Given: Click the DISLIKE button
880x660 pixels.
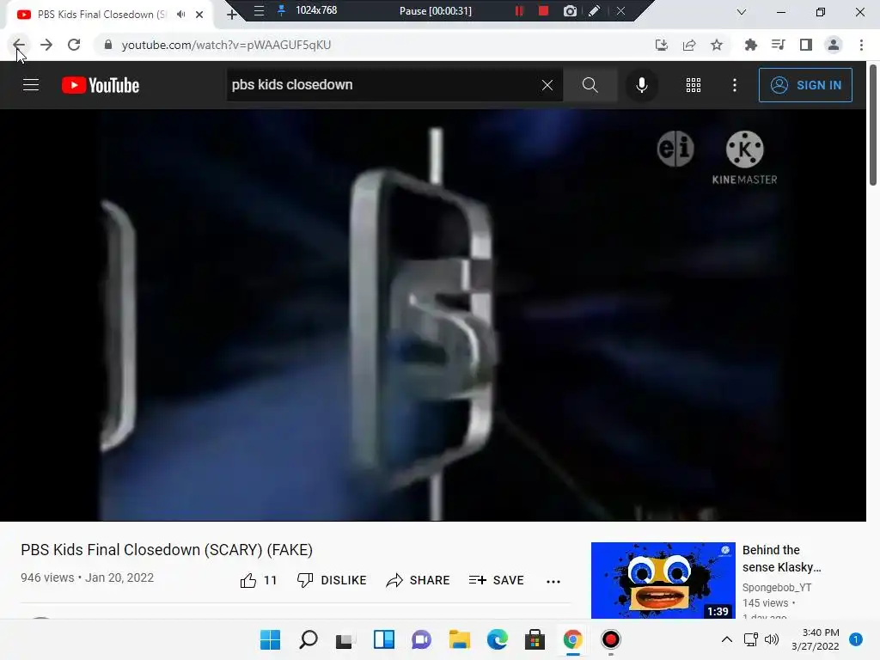Looking at the screenshot, I should tap(332, 580).
